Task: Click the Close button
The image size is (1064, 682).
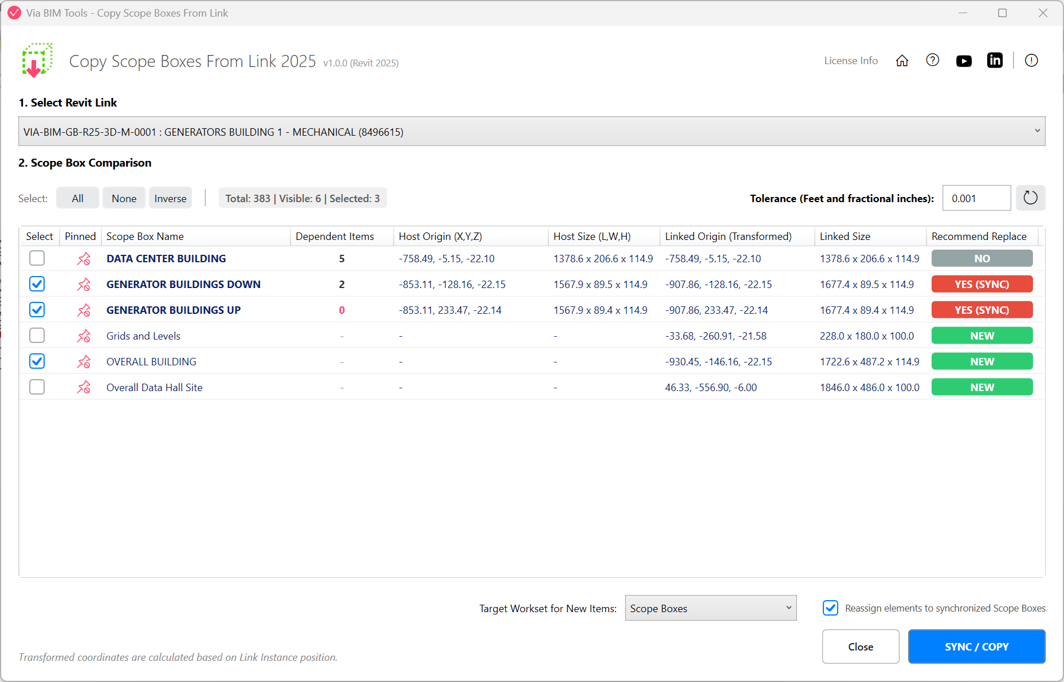Action: point(861,646)
